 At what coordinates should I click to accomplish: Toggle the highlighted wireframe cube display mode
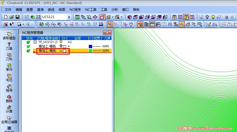click(x=102, y=17)
